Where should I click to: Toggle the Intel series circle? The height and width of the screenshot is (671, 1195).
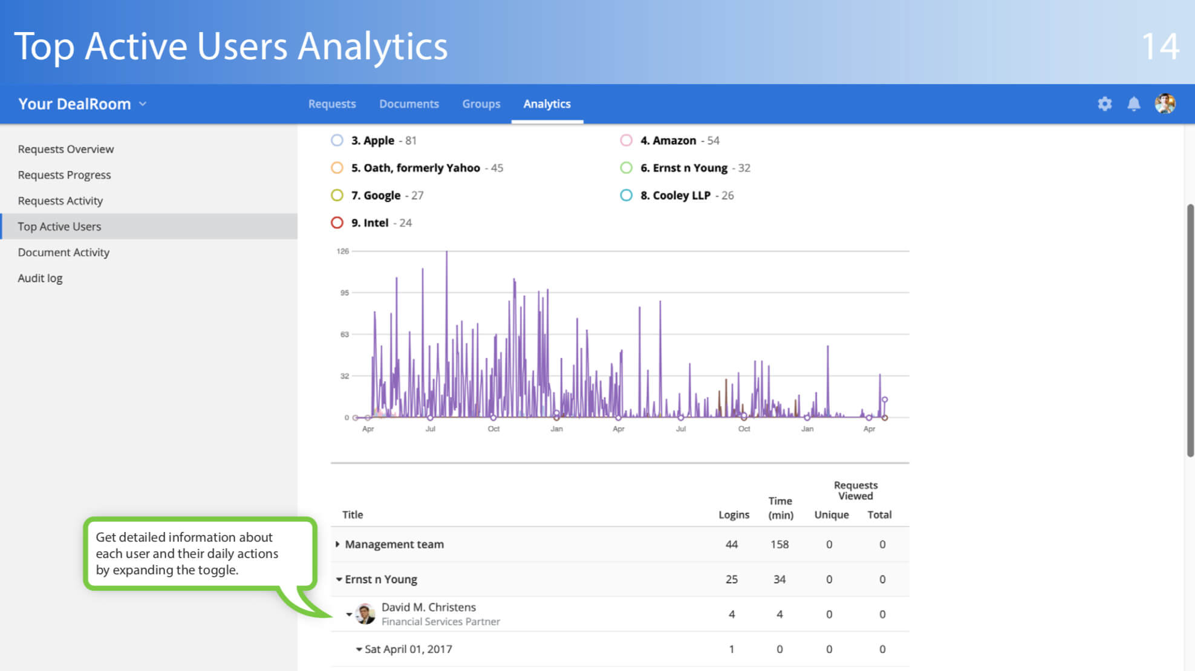click(x=337, y=223)
